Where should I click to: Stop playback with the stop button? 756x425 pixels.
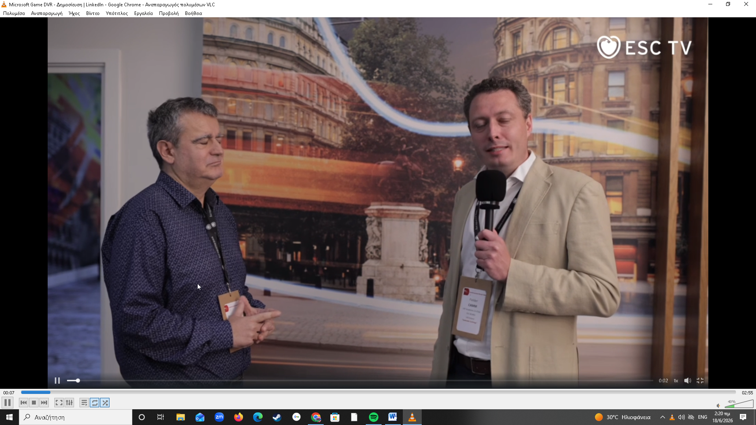[34, 403]
